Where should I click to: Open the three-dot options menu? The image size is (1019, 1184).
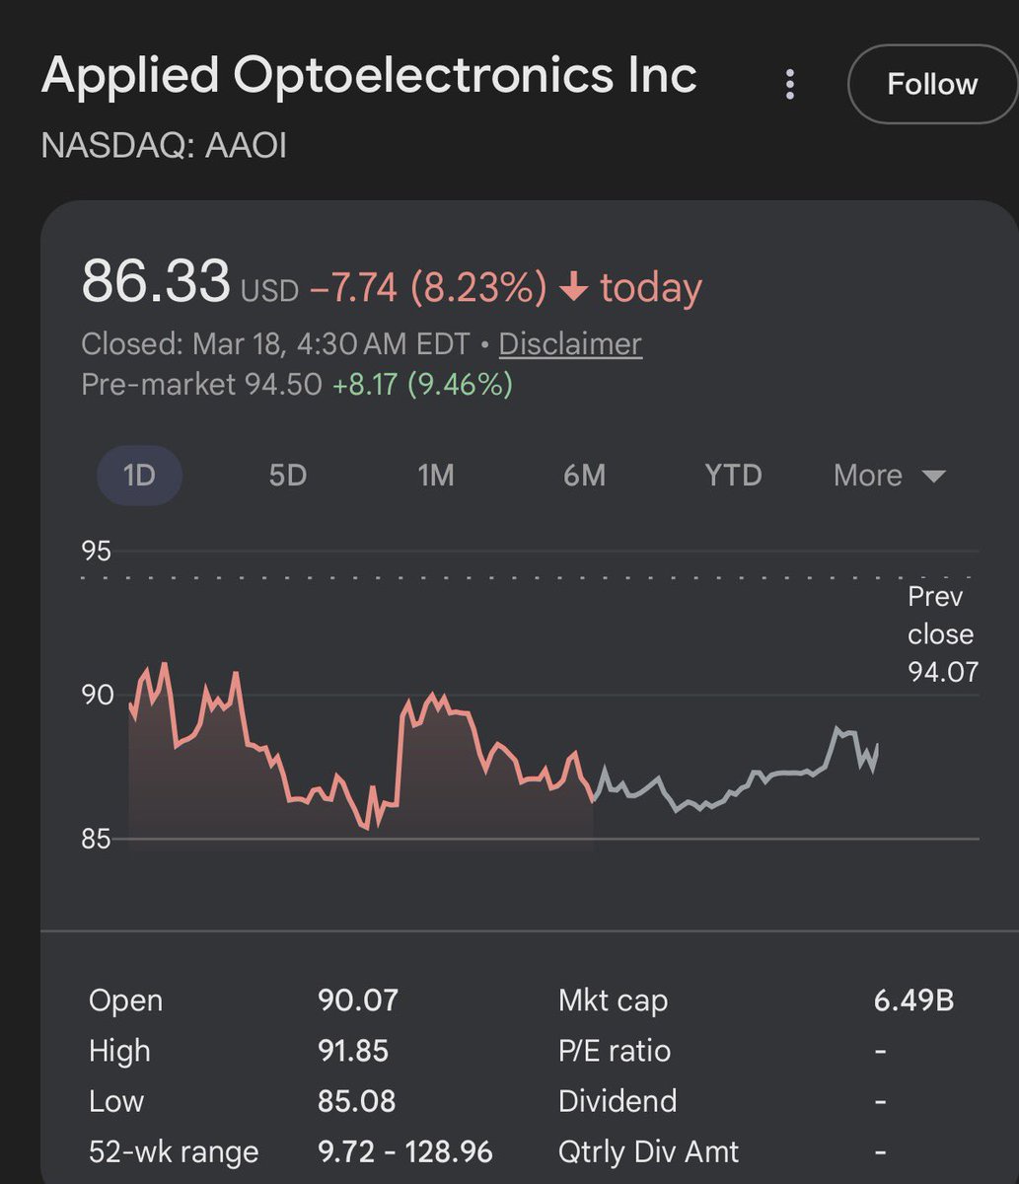[x=789, y=84]
